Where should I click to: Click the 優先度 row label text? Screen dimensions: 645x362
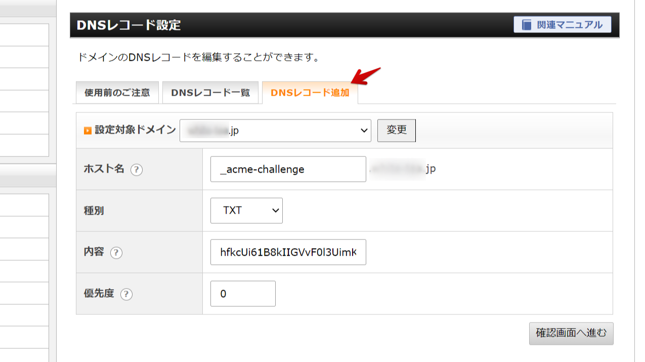(99, 294)
